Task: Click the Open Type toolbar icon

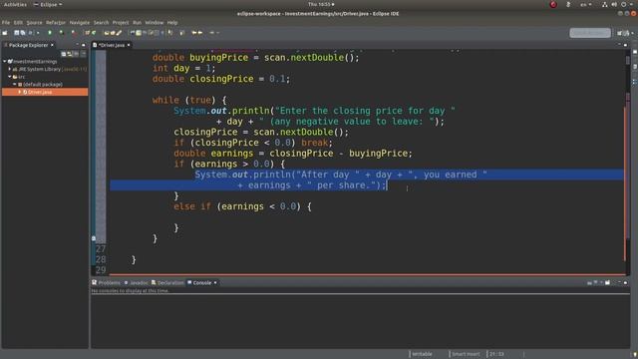Action: [x=107, y=33]
